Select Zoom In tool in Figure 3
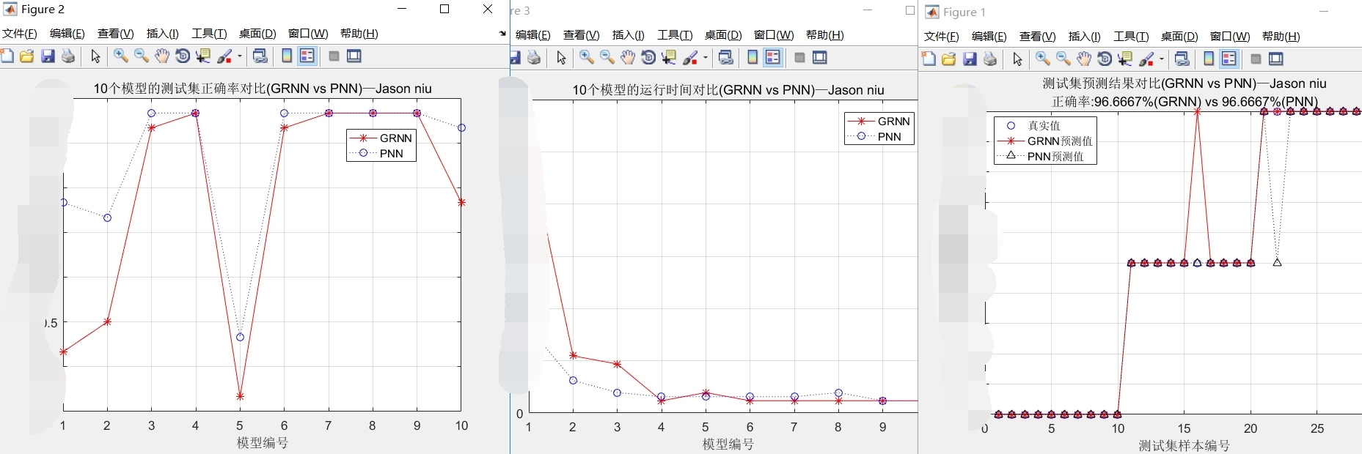The width and height of the screenshot is (1362, 454). (x=587, y=58)
